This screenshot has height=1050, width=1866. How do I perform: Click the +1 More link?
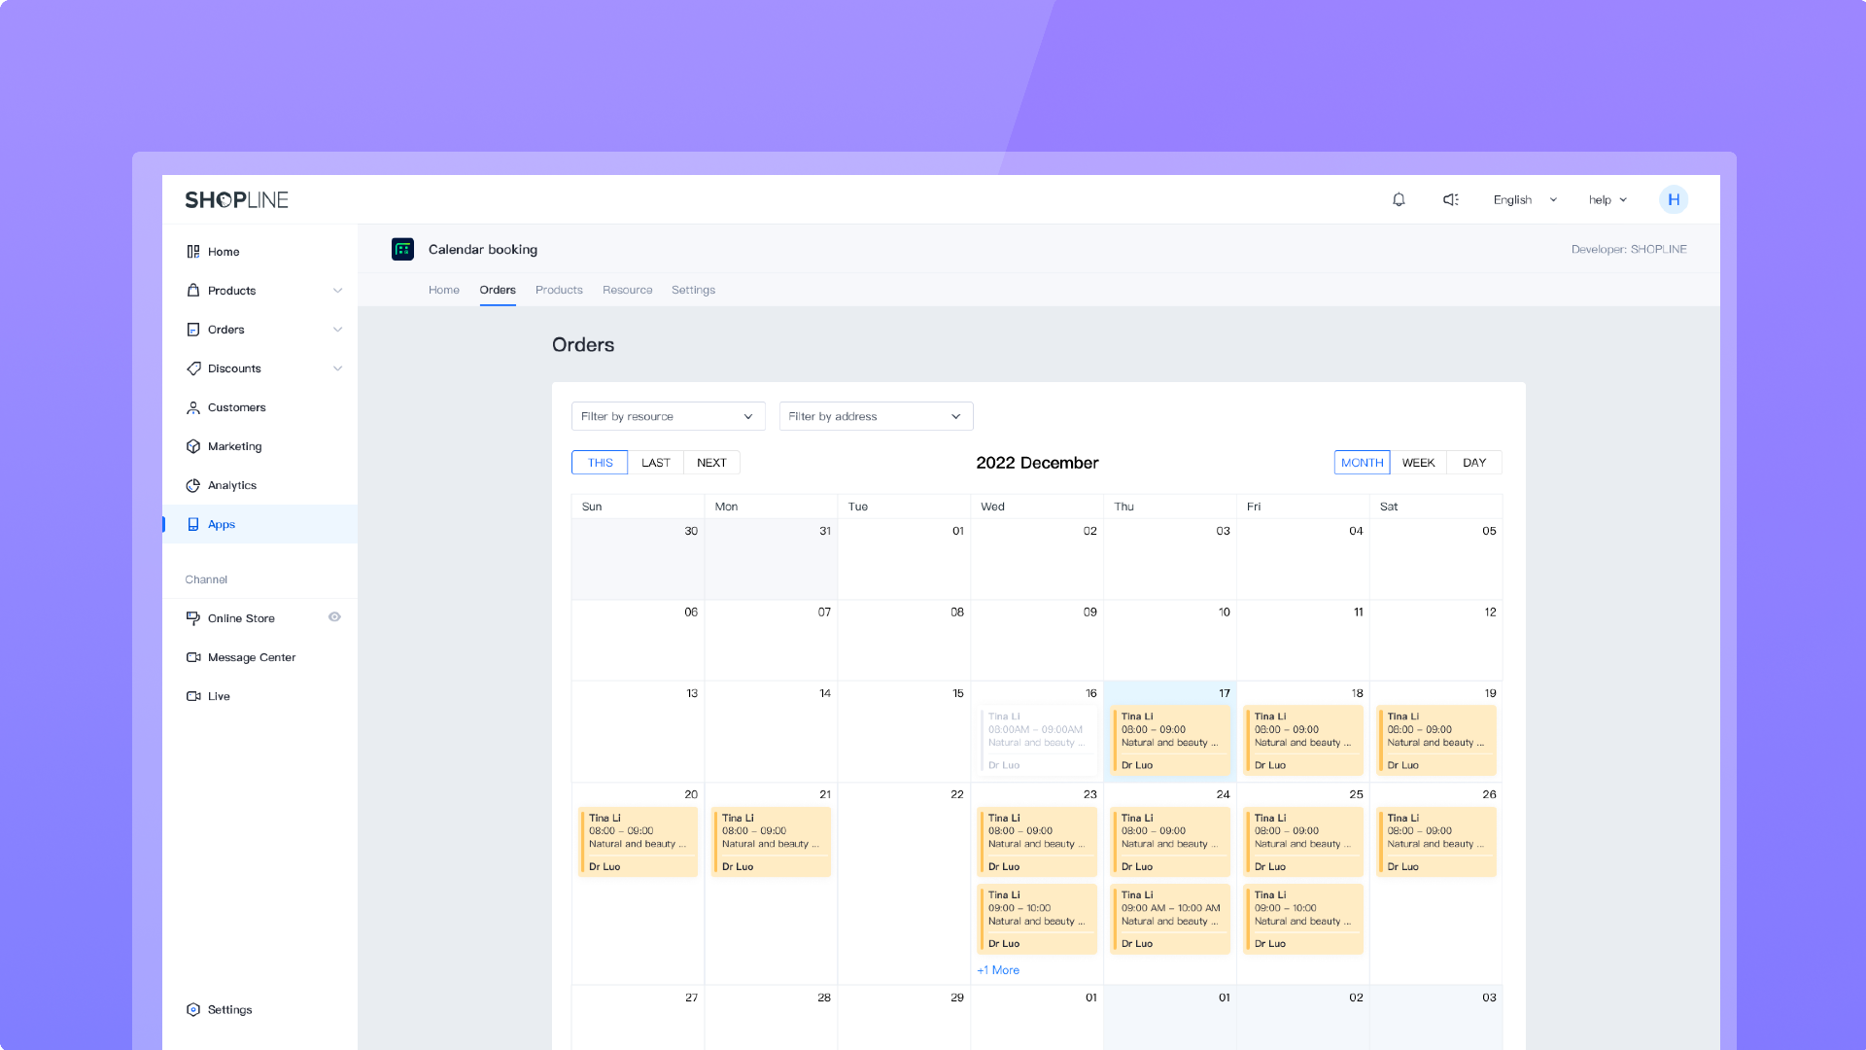tap(998, 970)
